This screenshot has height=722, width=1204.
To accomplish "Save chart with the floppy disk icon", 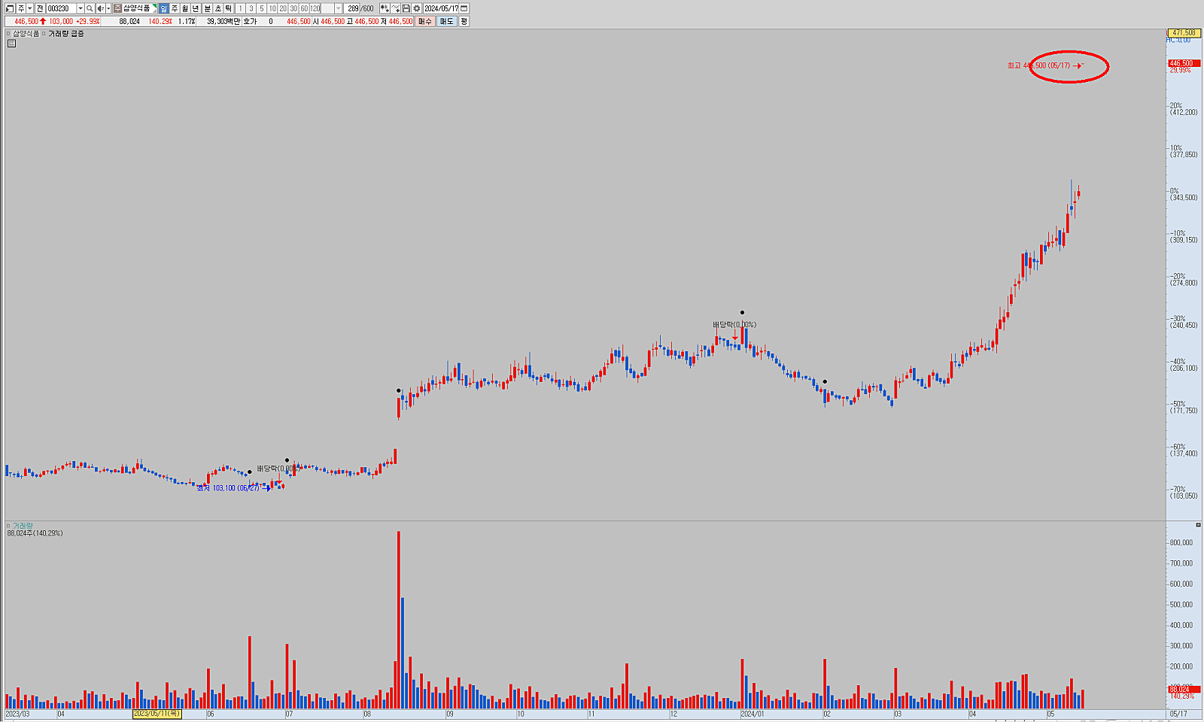I will point(406,8).
